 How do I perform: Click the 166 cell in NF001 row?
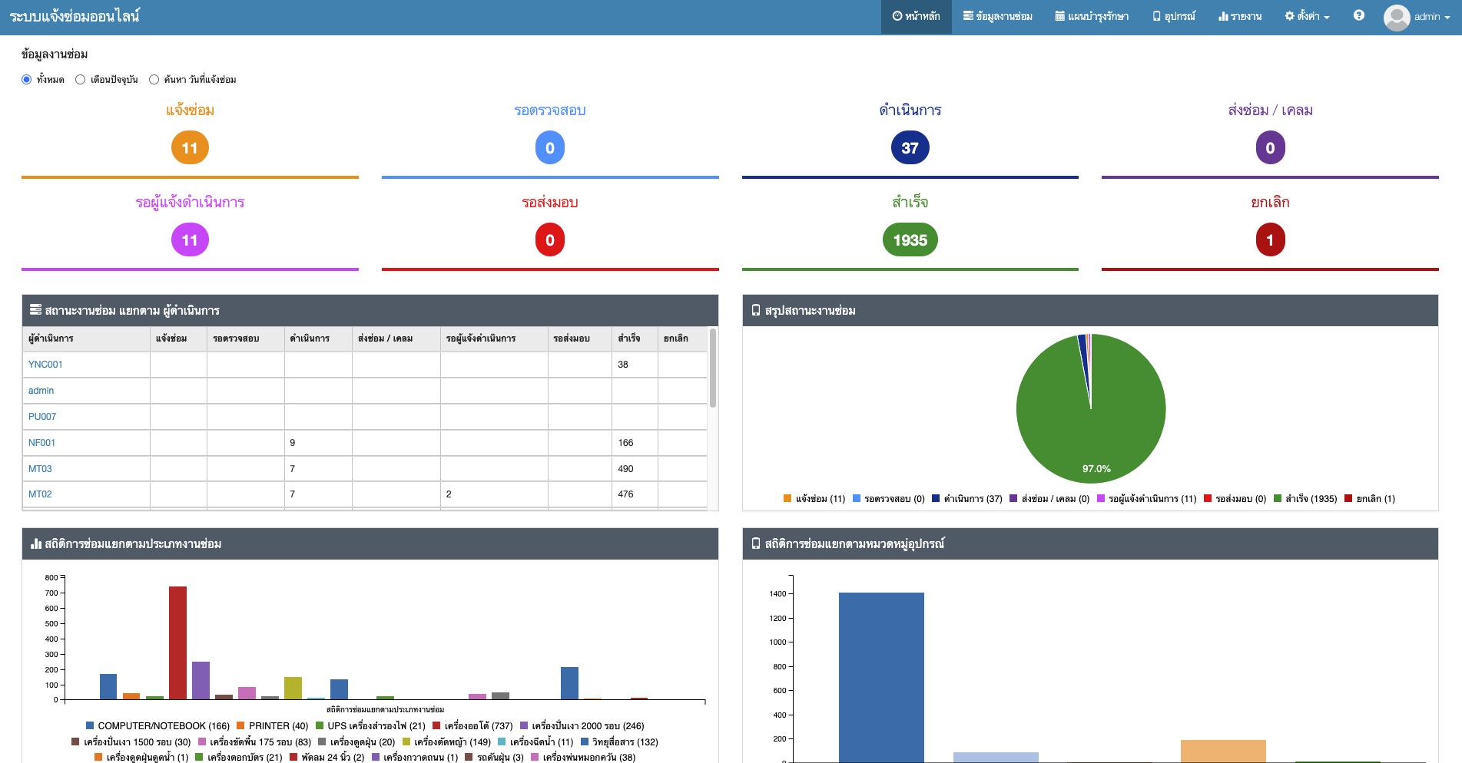634,443
